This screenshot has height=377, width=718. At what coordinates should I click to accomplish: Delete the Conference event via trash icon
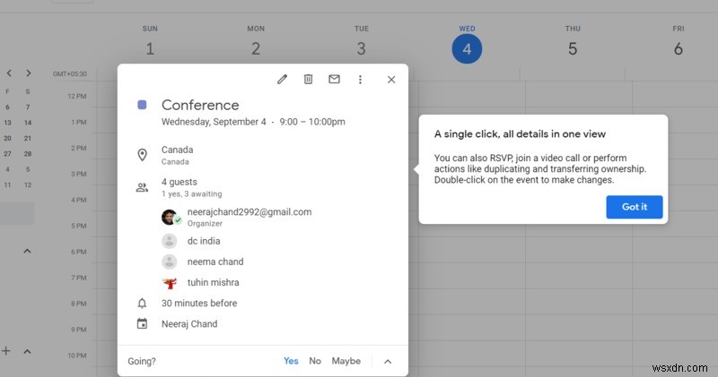308,80
